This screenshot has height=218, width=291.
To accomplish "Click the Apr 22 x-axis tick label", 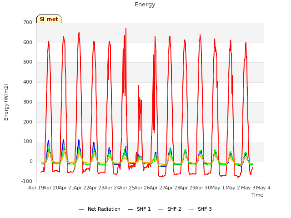I will 81,188.
